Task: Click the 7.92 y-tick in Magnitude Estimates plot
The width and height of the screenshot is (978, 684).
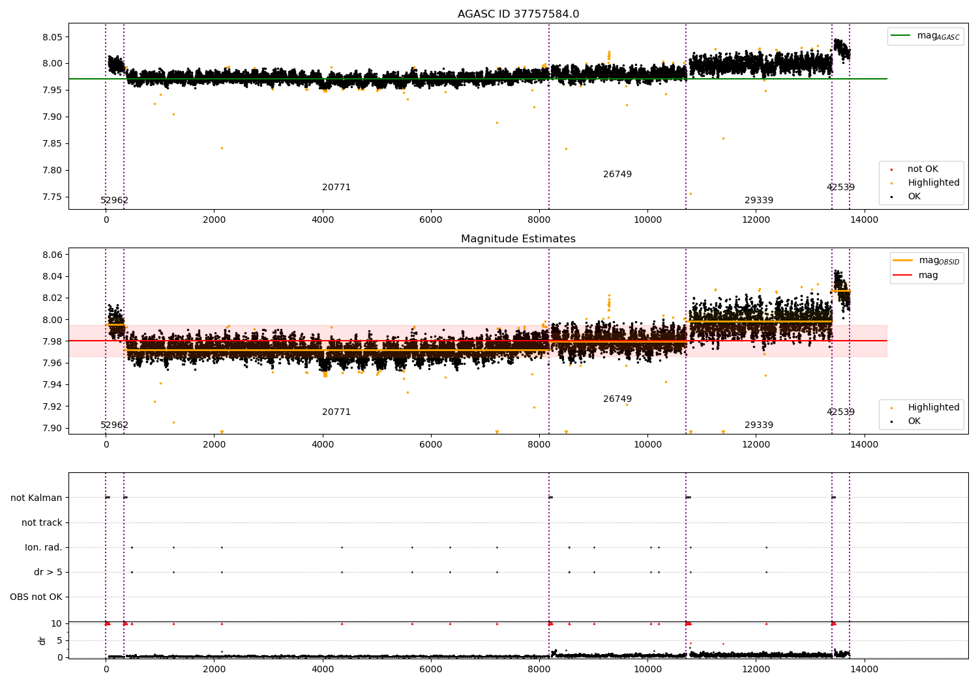Action: click(53, 406)
